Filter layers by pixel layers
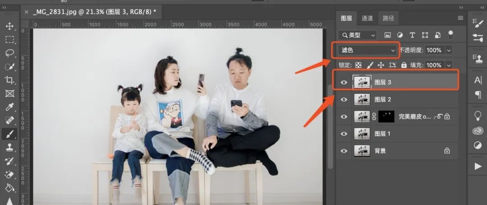487x205 pixels. (388, 35)
